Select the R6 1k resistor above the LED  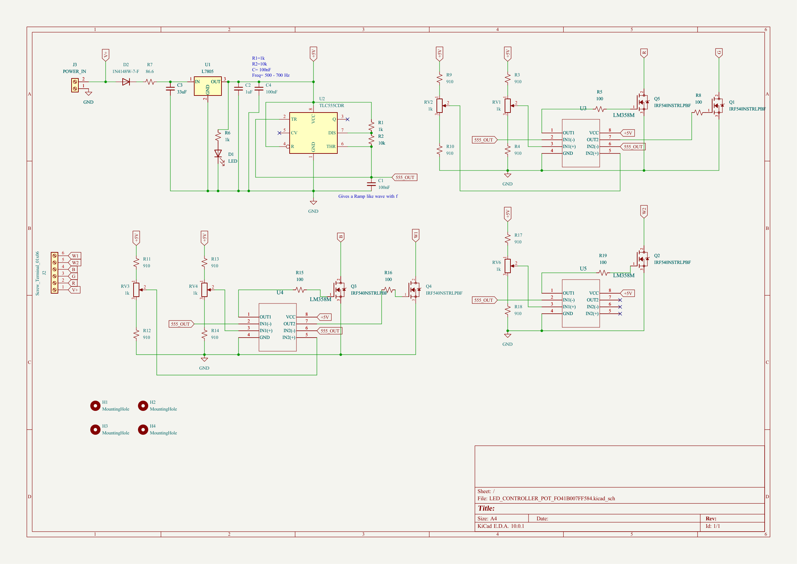218,136
